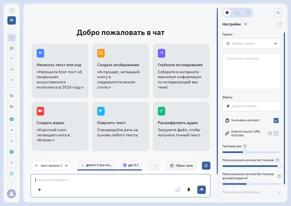Open the search icon in the left sidebar
291x206 pixels.
(x=12, y=58)
